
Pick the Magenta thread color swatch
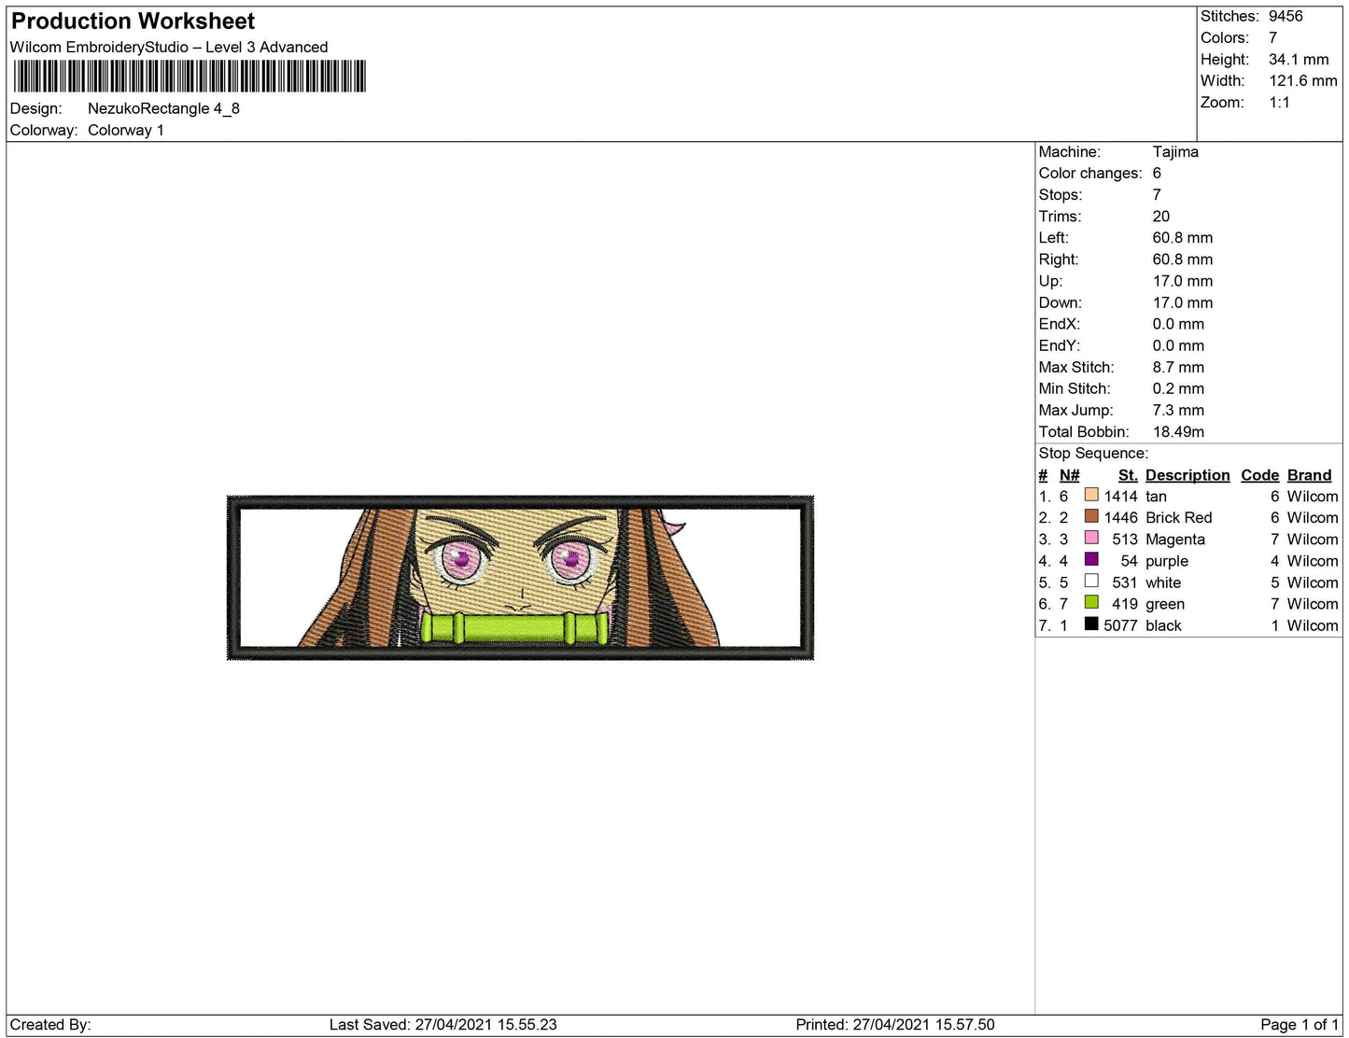(1091, 538)
